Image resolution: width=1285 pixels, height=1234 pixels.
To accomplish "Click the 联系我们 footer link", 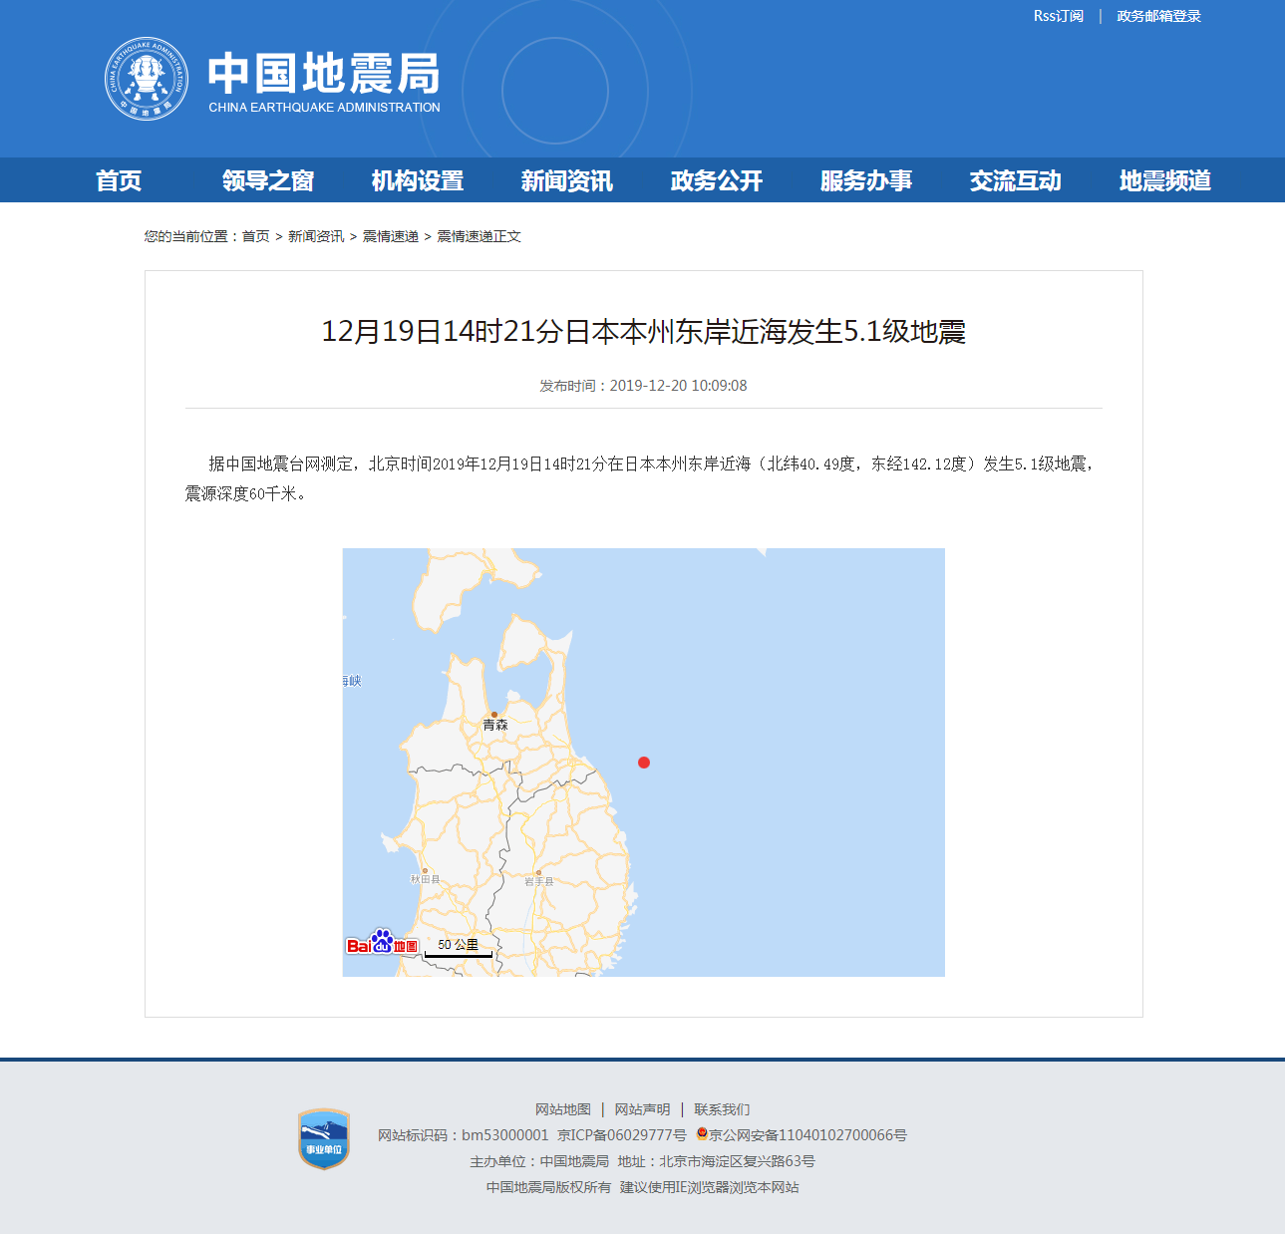I will click(x=723, y=1108).
